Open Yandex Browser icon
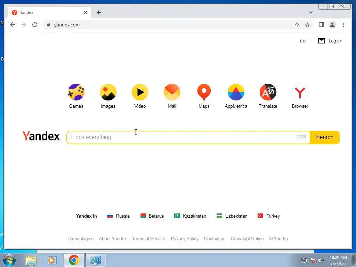The width and height of the screenshot is (356, 267). click(300, 92)
